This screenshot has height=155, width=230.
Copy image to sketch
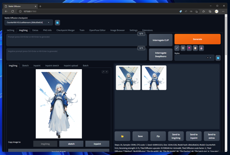pyautogui.click(x=71, y=144)
